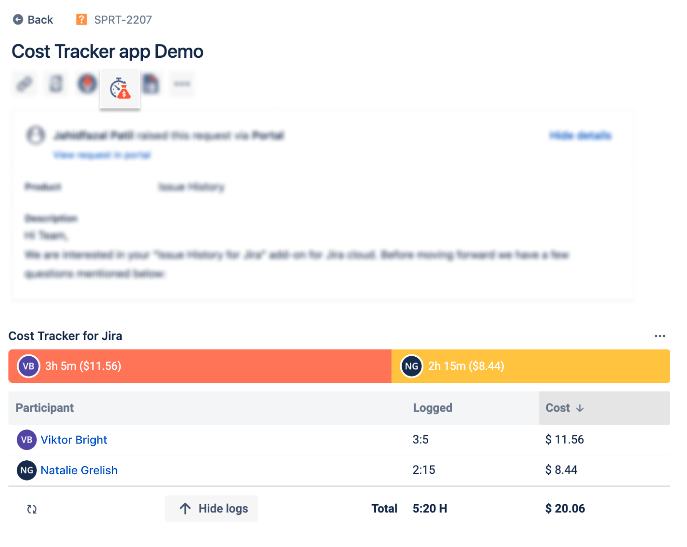Open Viktor Bright's profile link
Viewport: 687px width, 547px height.
click(74, 440)
